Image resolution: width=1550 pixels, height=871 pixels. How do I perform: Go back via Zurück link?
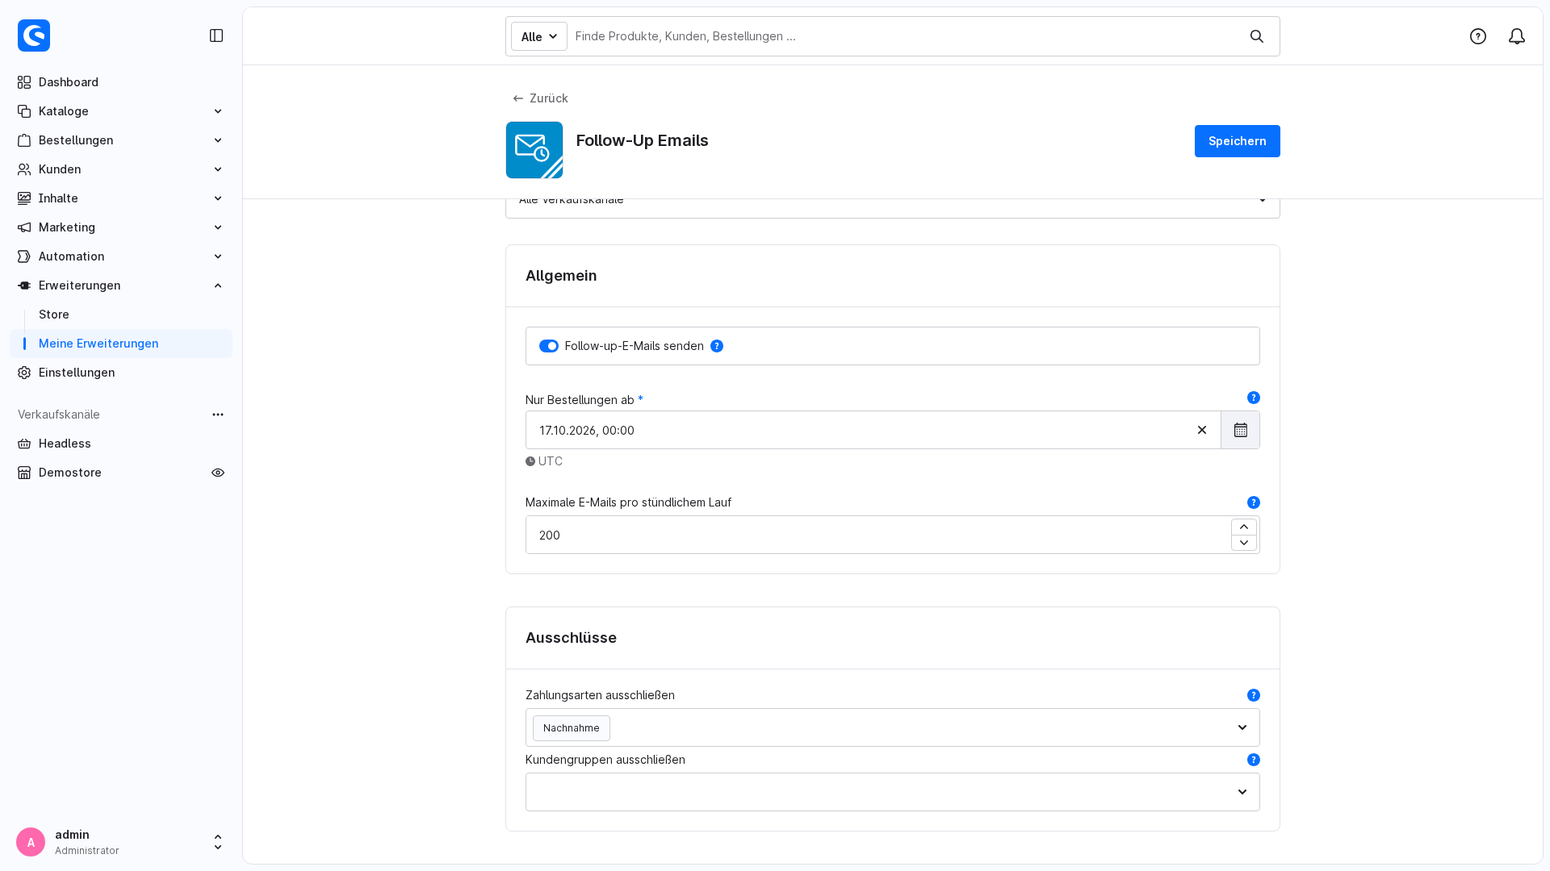coord(540,98)
